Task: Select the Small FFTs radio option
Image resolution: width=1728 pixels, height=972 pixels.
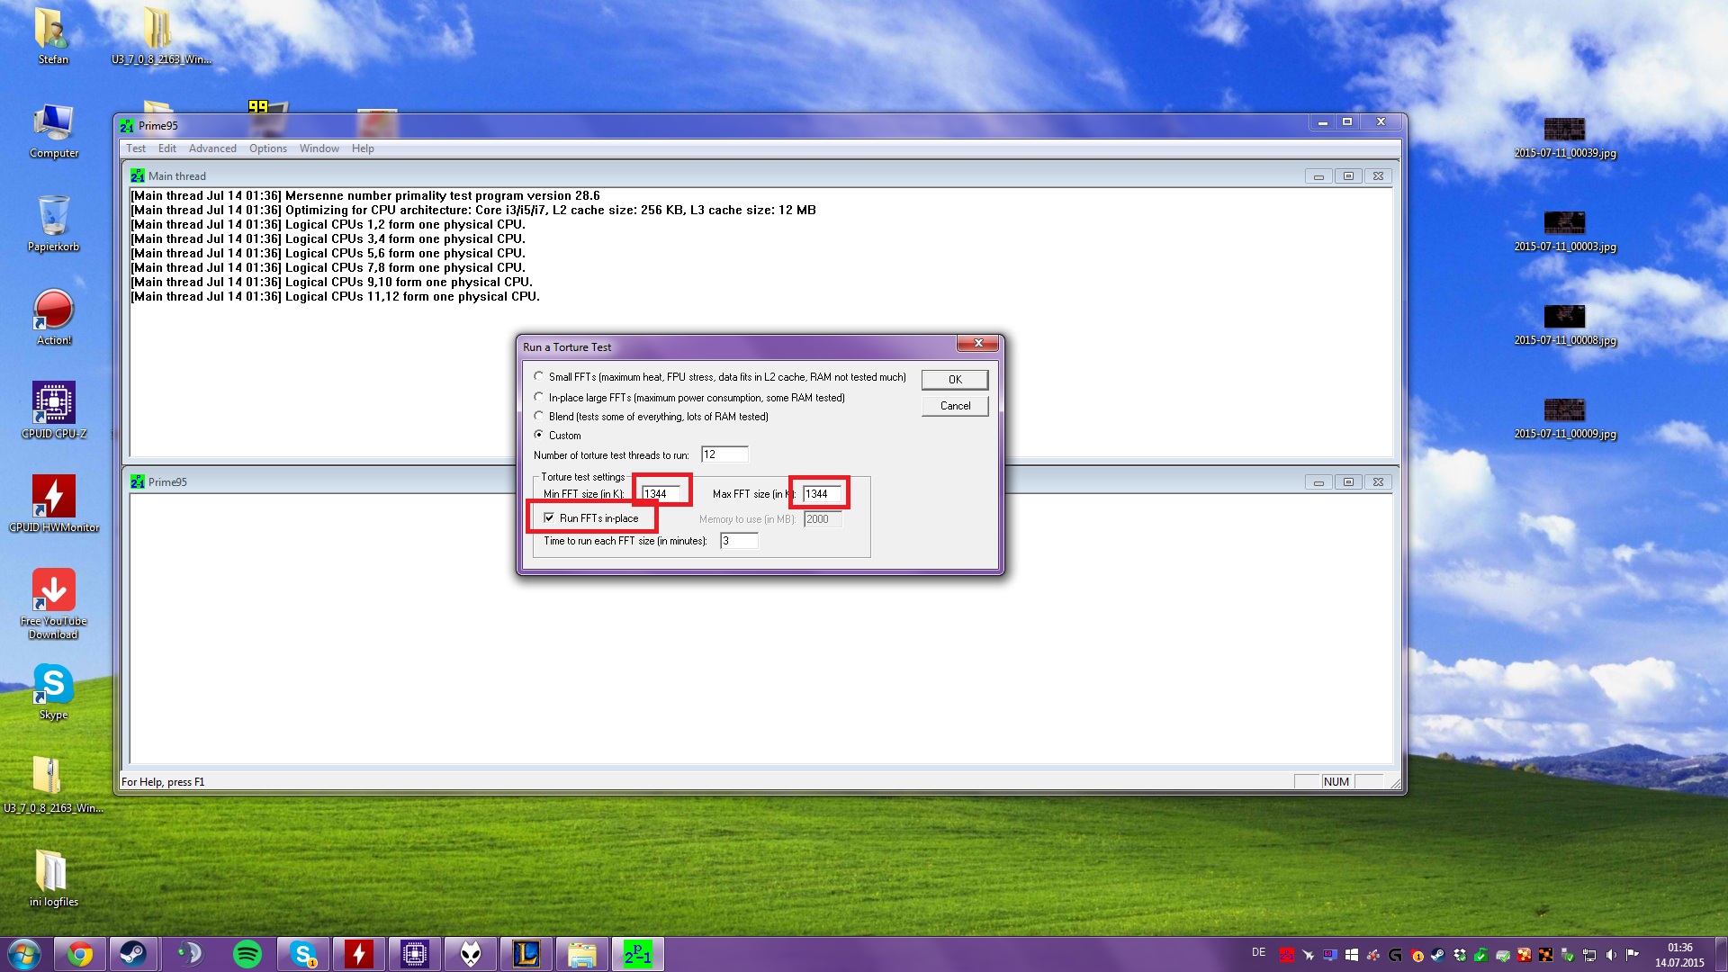Action: tap(539, 377)
